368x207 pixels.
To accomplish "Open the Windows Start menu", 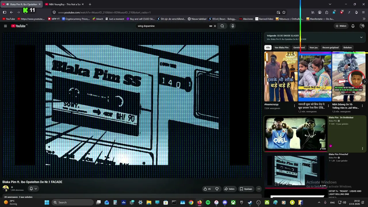I will click(x=47, y=202).
